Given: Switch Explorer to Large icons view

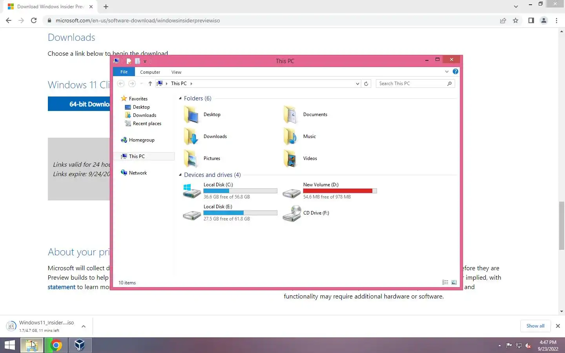Looking at the screenshot, I should pos(454,282).
